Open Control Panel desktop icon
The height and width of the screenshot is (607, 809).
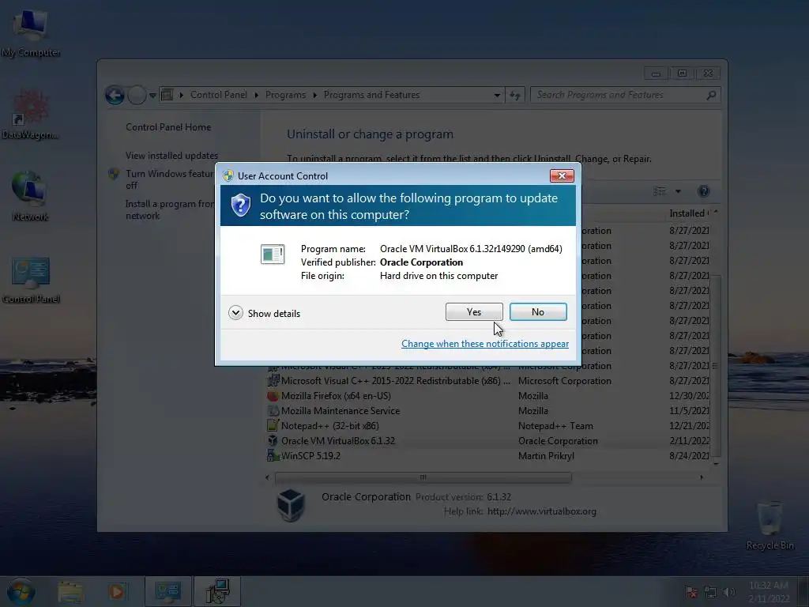tap(31, 280)
